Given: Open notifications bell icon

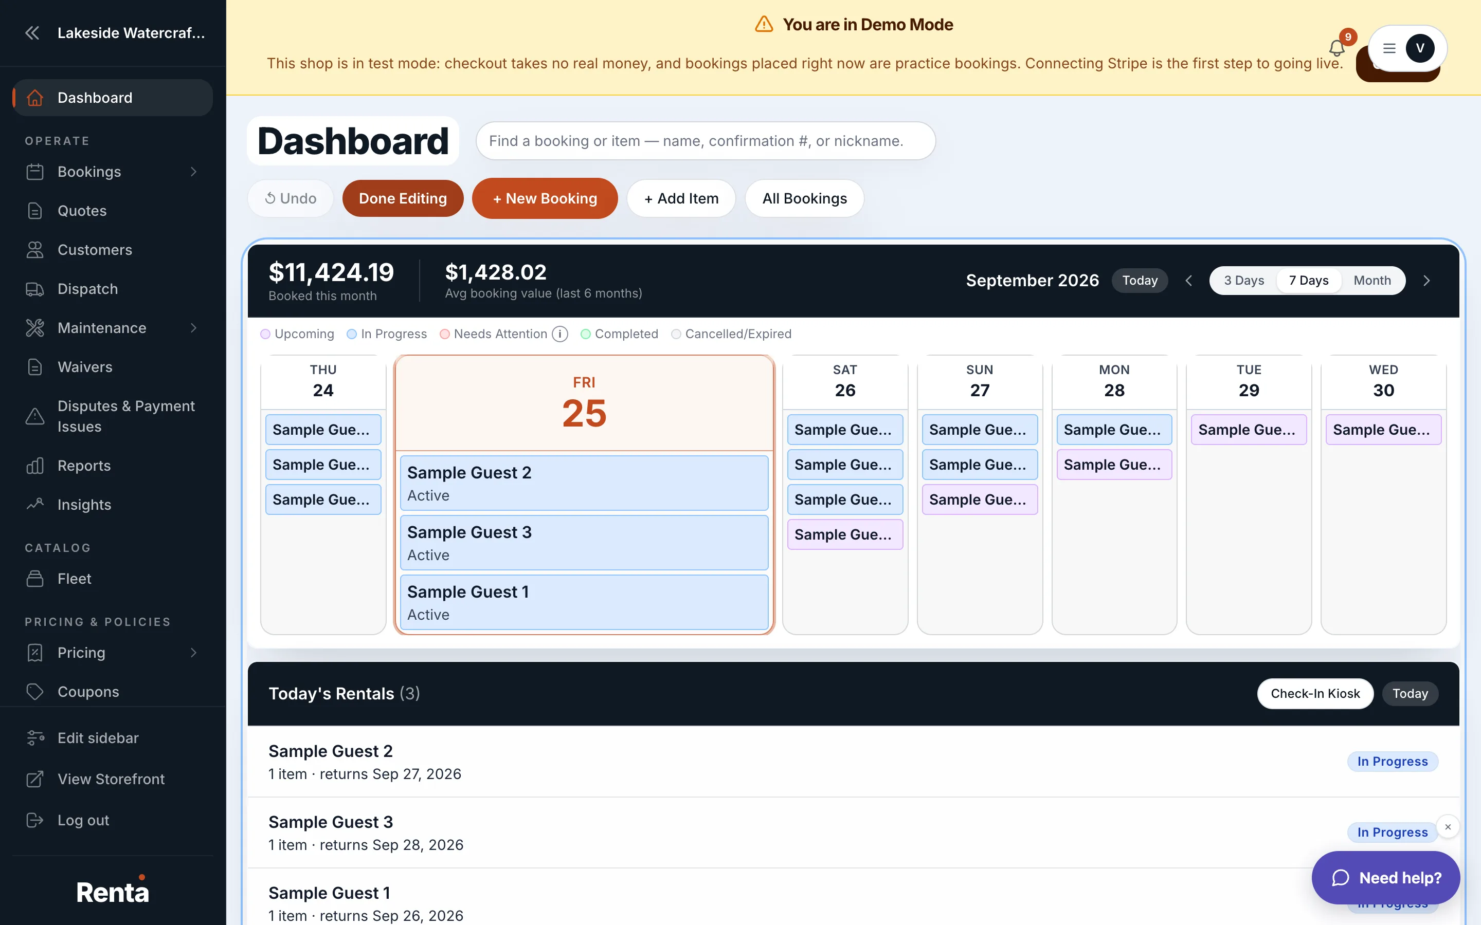Looking at the screenshot, I should [1336, 48].
